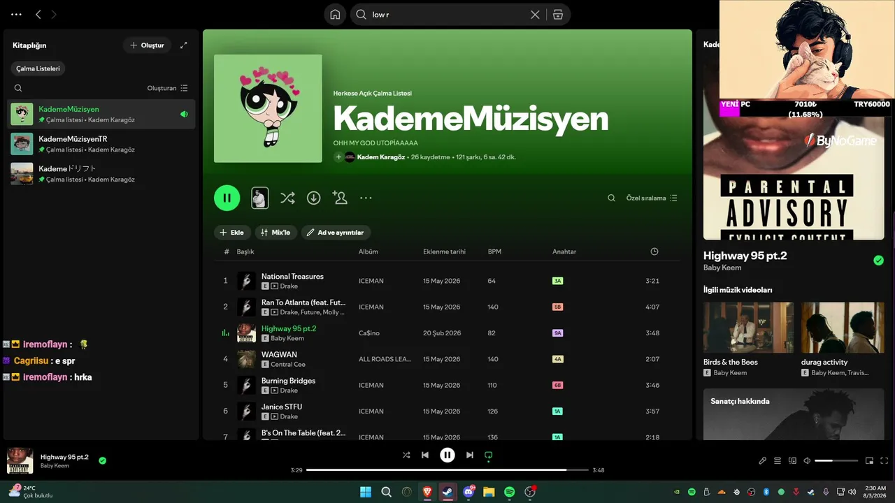Go to the Spotify Home screen
The width and height of the screenshot is (895, 503).
[335, 15]
